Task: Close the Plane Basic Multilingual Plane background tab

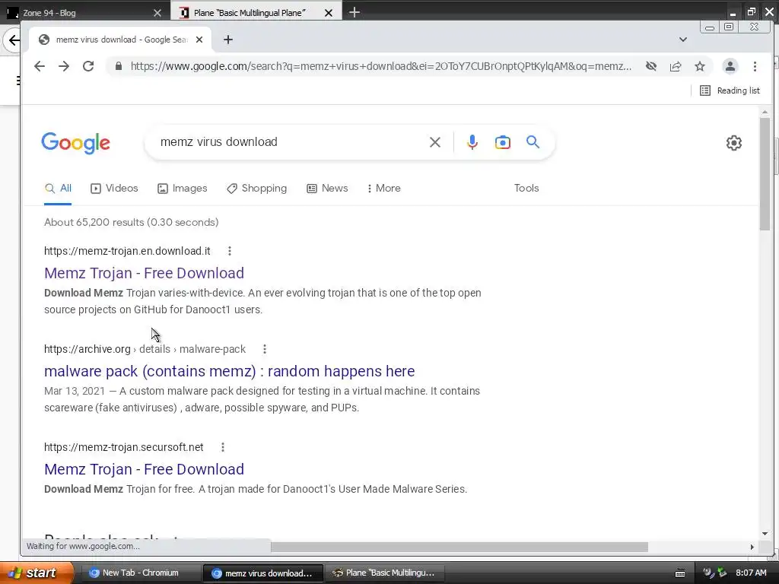Action: coord(329,13)
